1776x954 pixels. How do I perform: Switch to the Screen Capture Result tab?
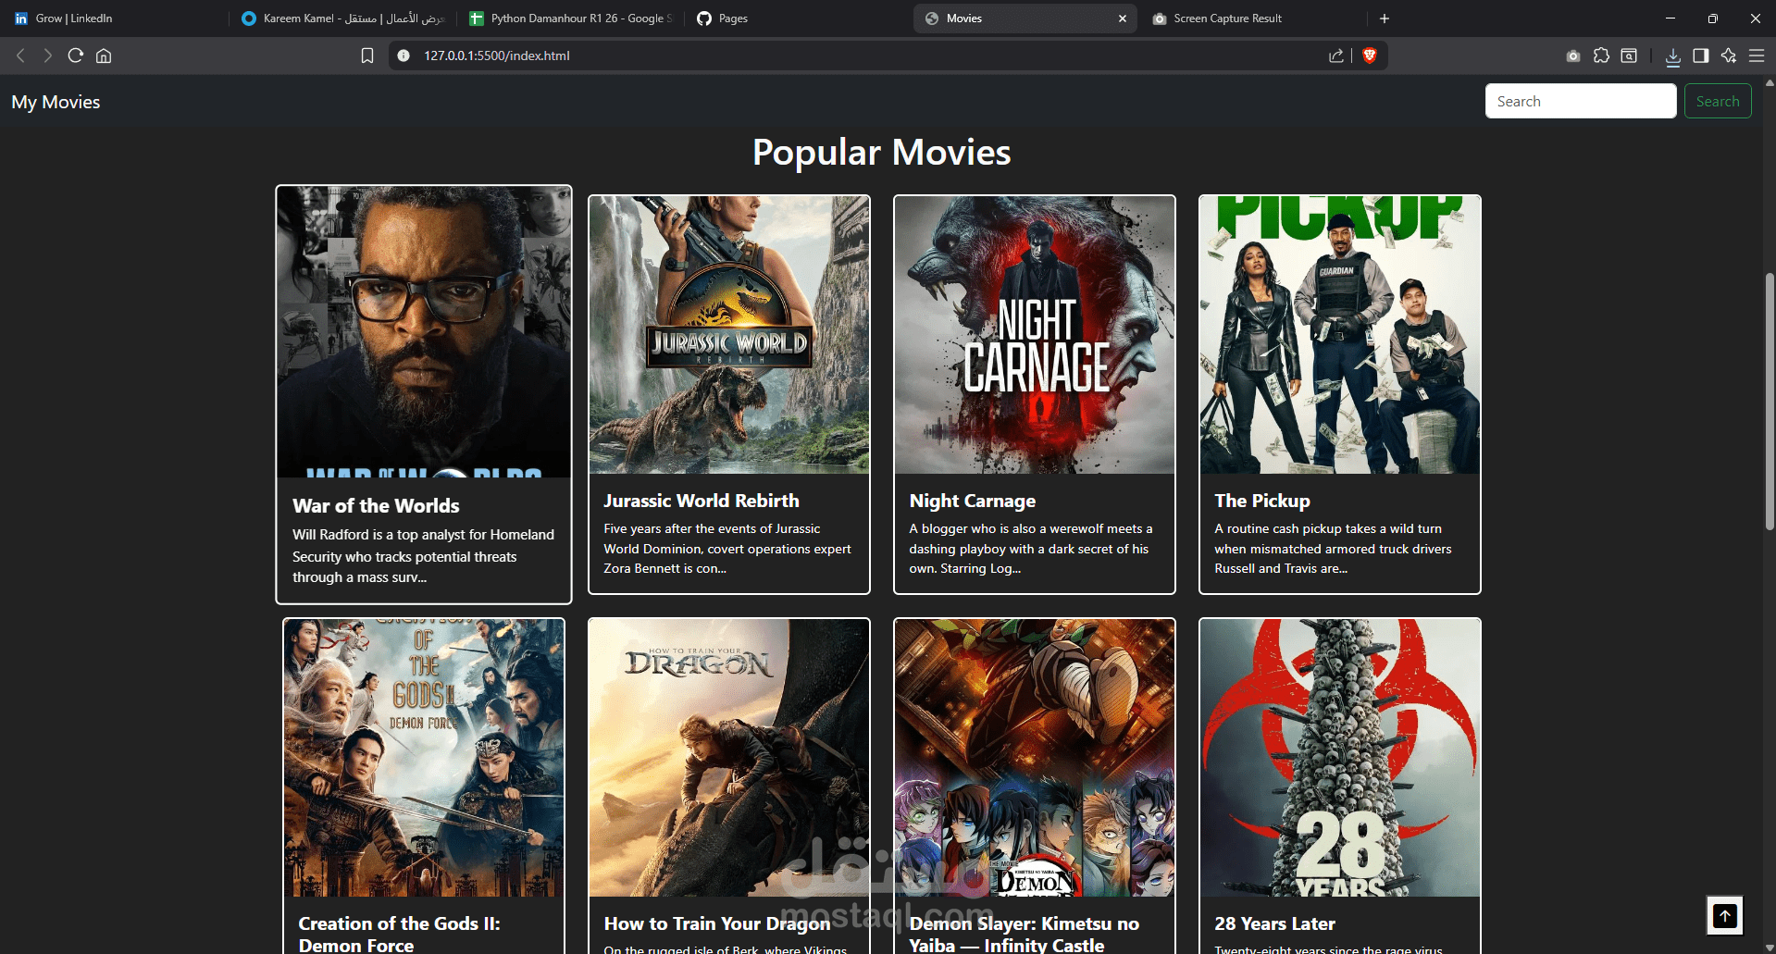pos(1226,19)
